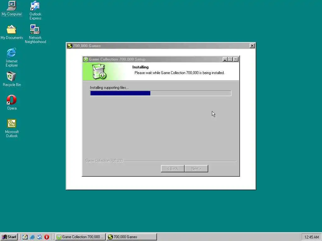
Task: Click Show Desktop quick launch icon
Action: tap(25, 237)
